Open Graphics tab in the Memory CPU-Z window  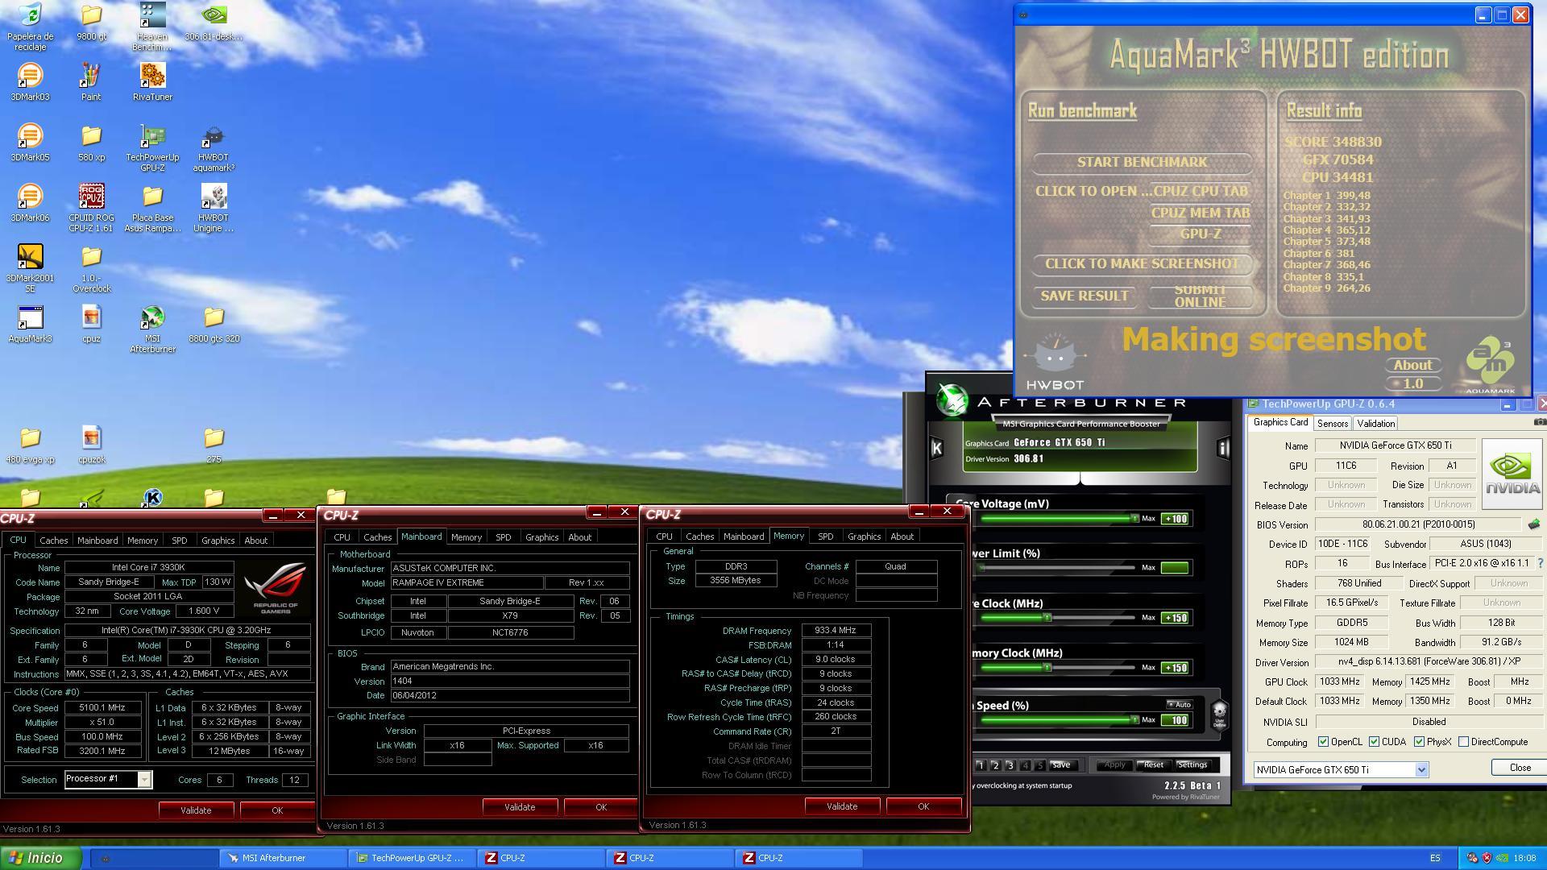coord(865,536)
